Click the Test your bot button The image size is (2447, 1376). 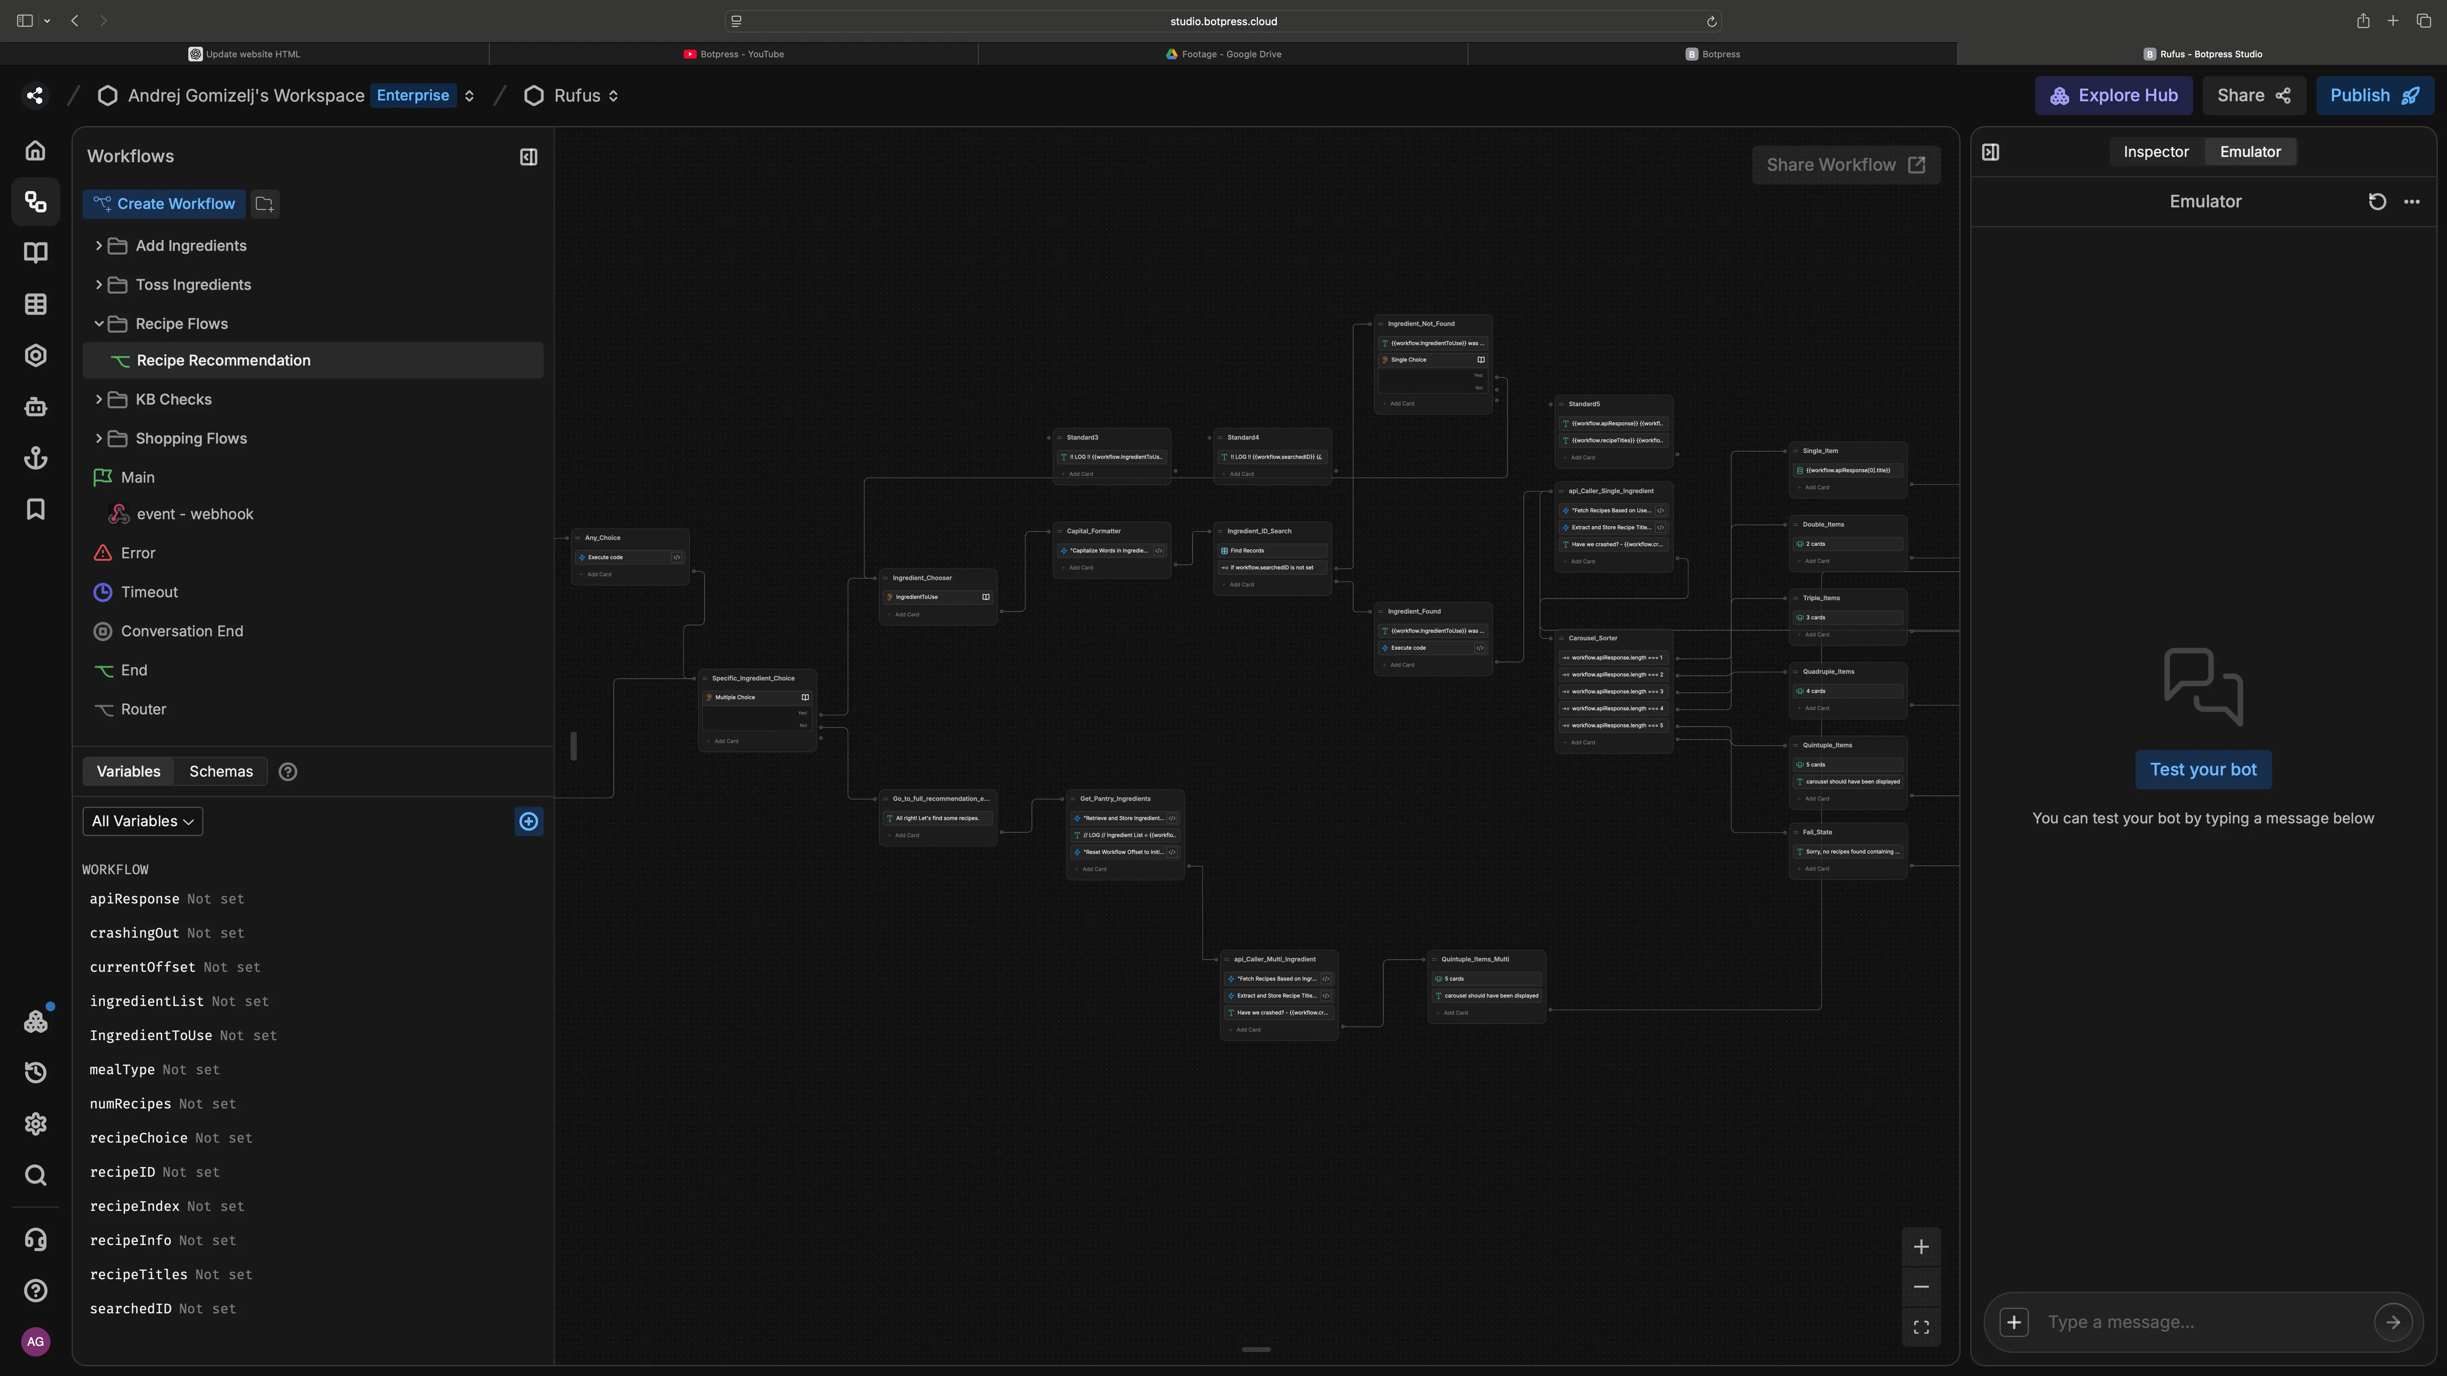(x=2204, y=769)
